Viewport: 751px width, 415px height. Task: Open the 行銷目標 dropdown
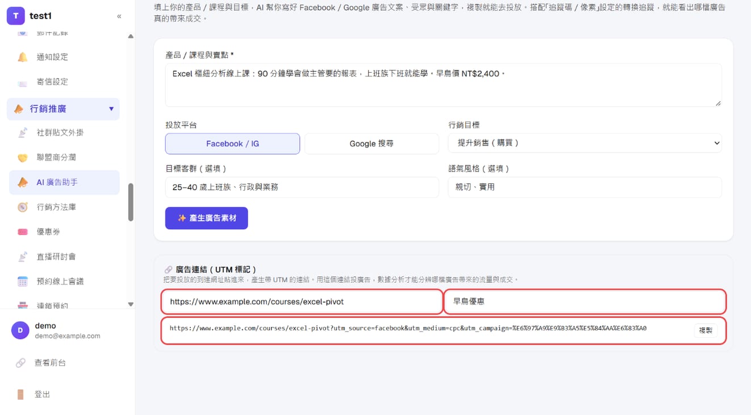585,143
